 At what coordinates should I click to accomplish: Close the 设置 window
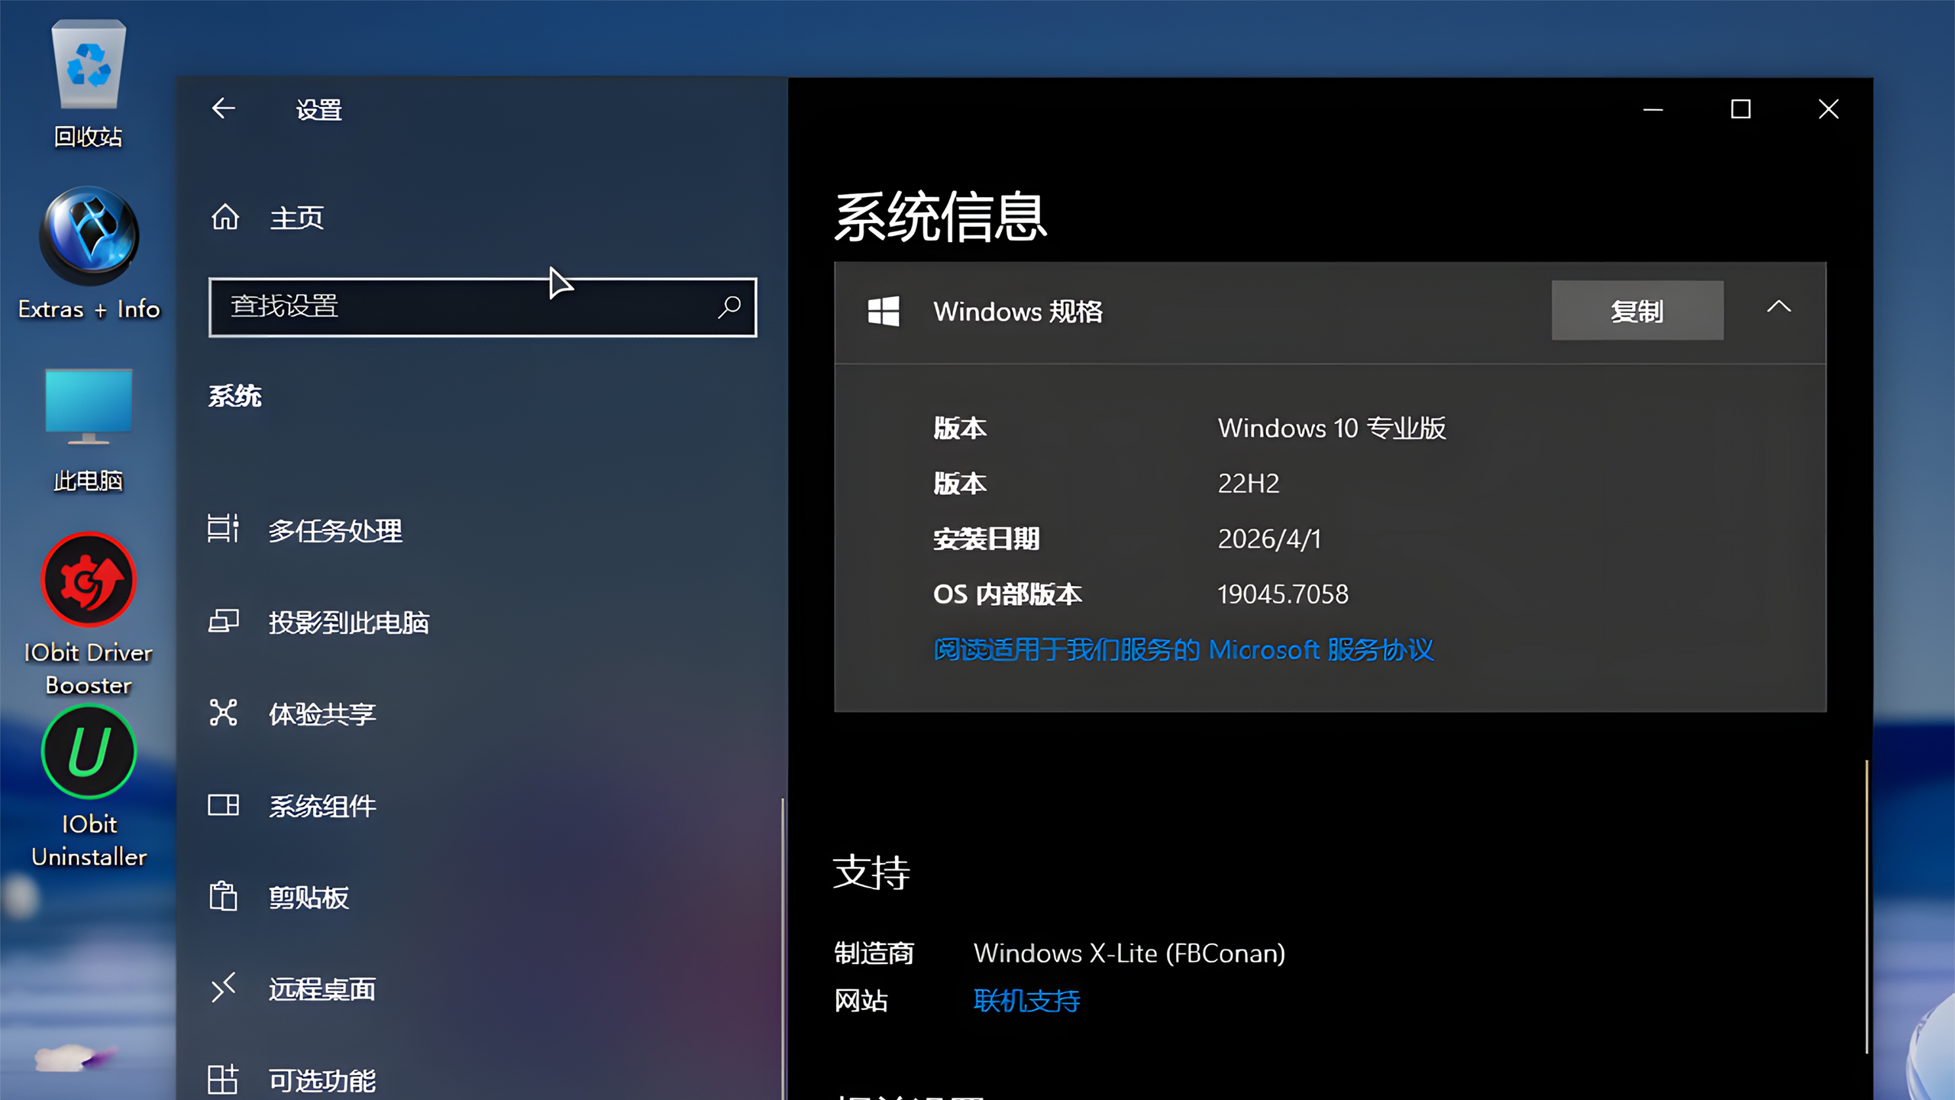coord(1828,109)
